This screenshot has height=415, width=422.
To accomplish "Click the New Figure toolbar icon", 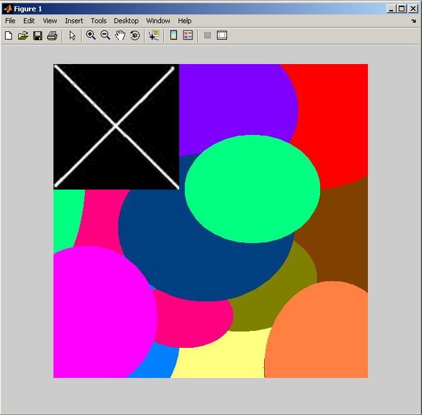I will (x=9, y=36).
